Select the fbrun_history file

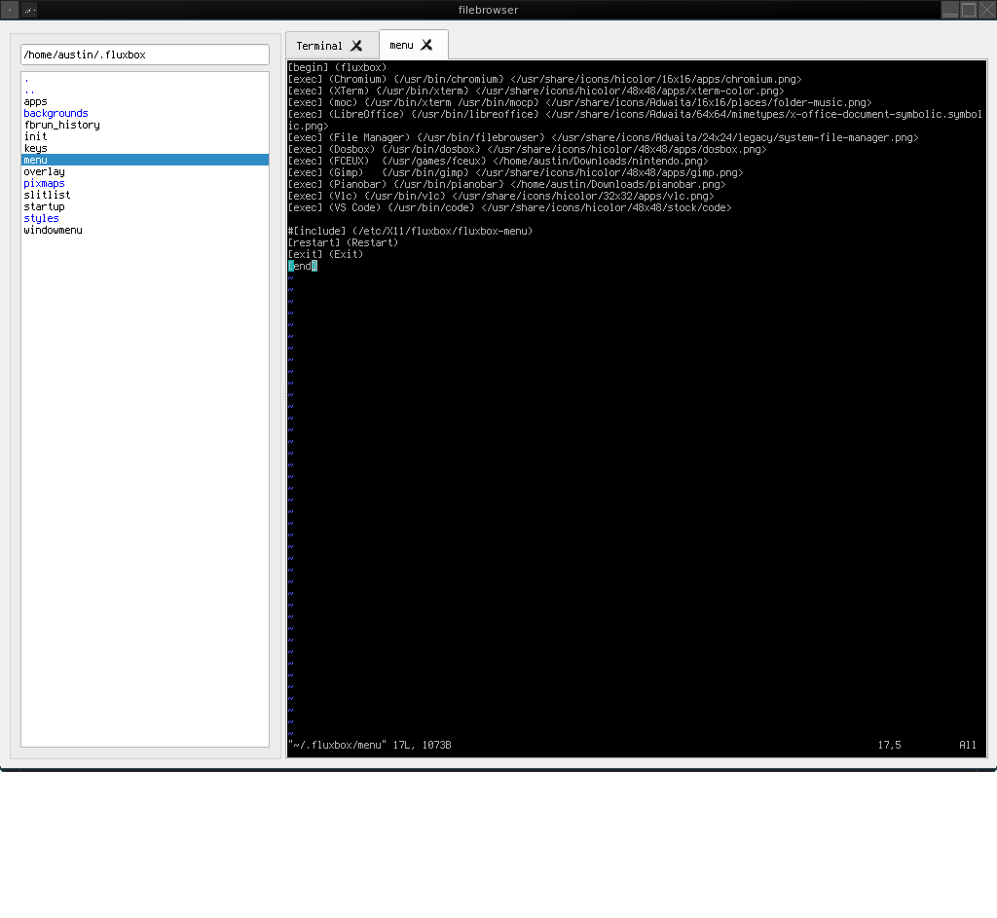pos(60,125)
